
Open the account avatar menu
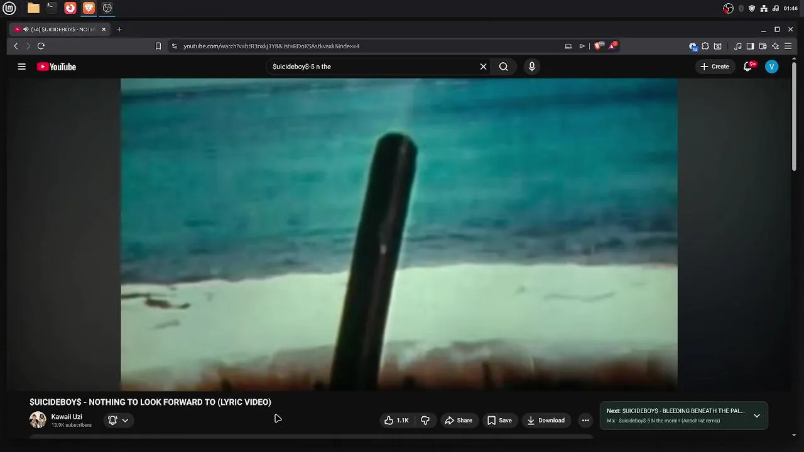pyautogui.click(x=772, y=67)
